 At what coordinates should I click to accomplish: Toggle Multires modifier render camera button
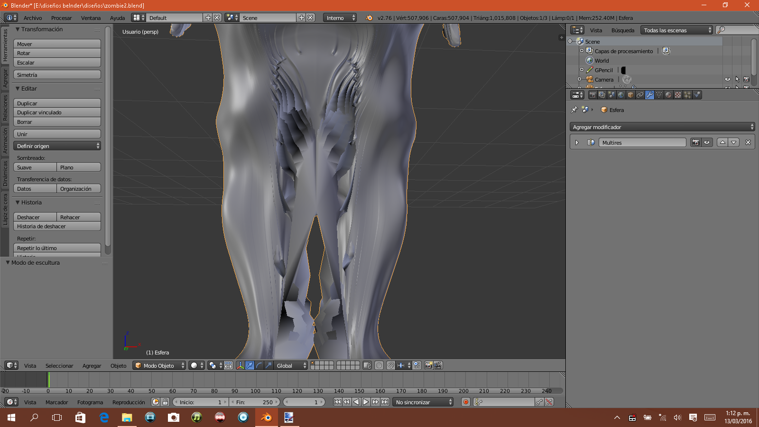(x=696, y=142)
